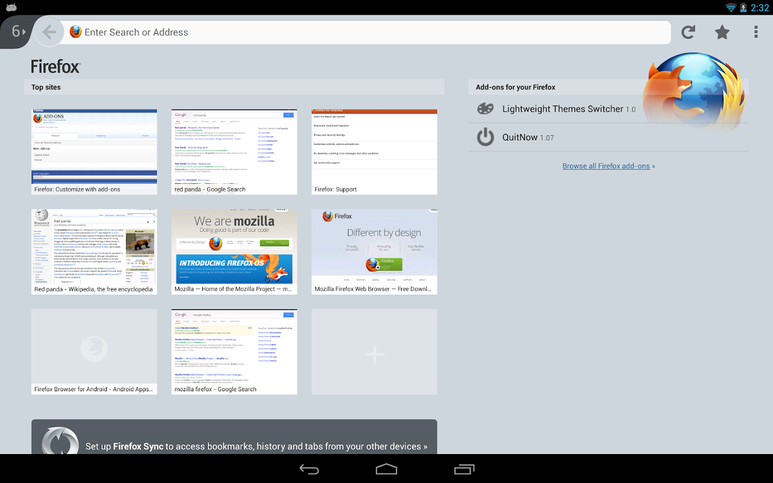This screenshot has height=483, width=773.
Task: Select the Add-ons for your Firefox header
Action: point(515,87)
